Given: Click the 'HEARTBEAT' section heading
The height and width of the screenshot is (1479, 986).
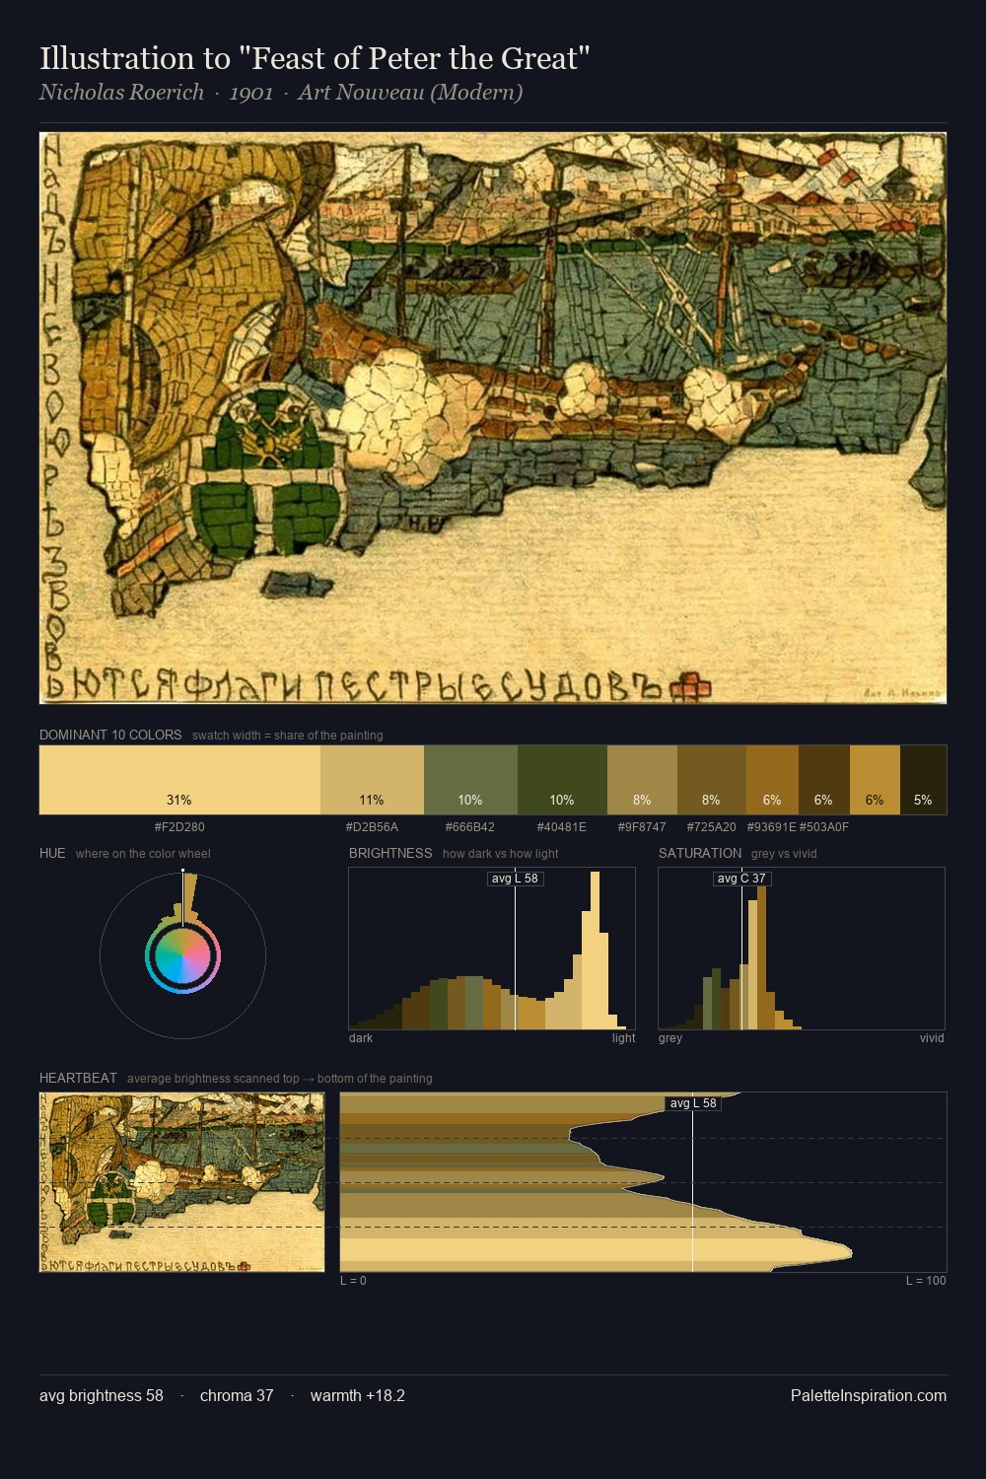Looking at the screenshot, I should tap(78, 1078).
